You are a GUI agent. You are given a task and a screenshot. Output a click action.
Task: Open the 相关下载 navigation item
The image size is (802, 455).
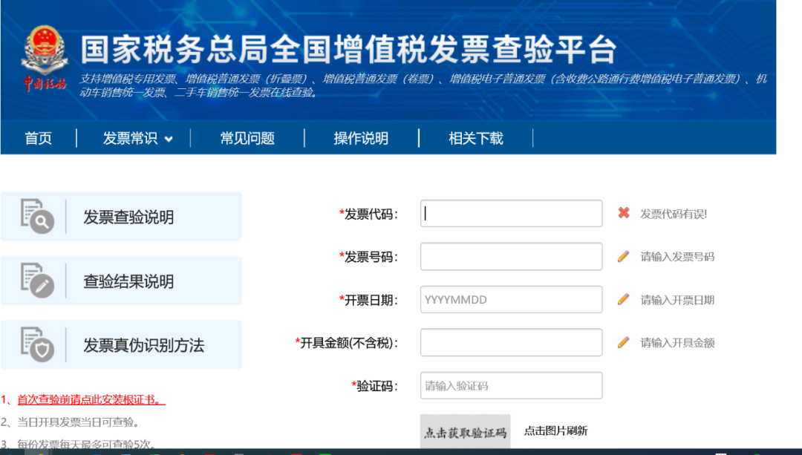coord(476,138)
